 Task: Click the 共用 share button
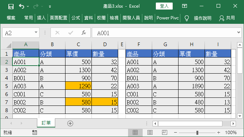[x=227, y=18]
